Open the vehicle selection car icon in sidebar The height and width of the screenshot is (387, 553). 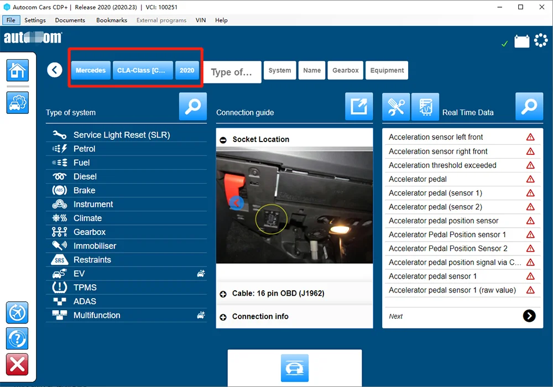[17, 103]
